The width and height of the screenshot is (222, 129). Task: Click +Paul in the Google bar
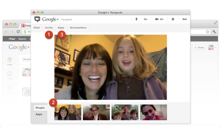12,39
